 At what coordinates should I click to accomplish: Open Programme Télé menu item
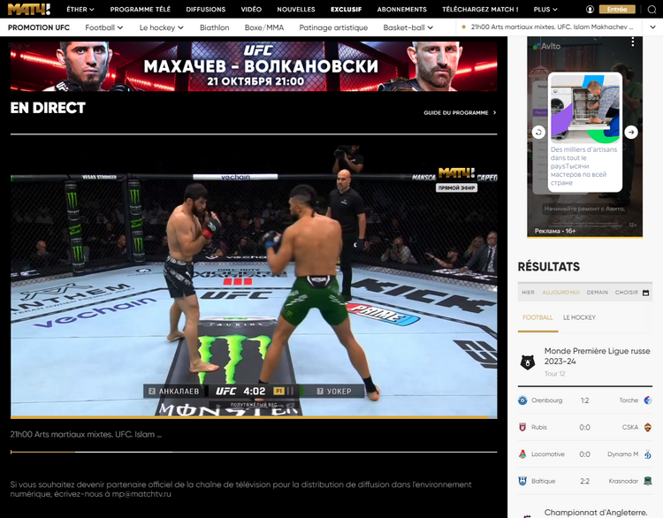[x=141, y=10]
